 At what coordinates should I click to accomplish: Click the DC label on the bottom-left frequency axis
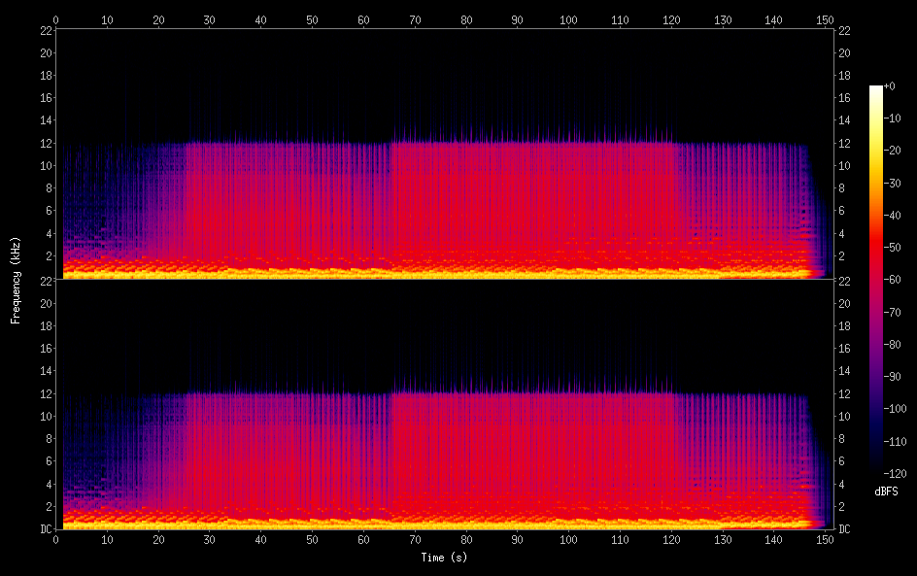[x=44, y=529]
